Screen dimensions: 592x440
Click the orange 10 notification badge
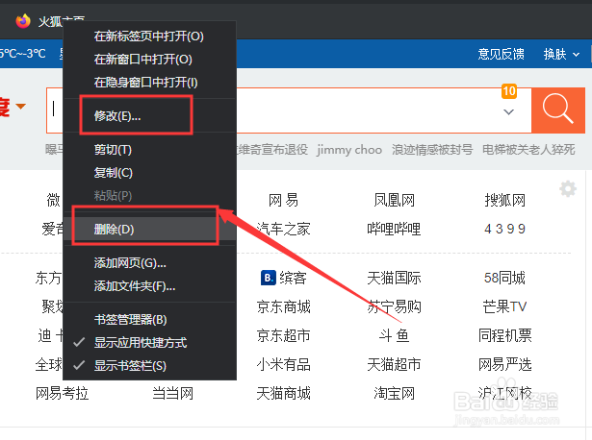coord(509,91)
